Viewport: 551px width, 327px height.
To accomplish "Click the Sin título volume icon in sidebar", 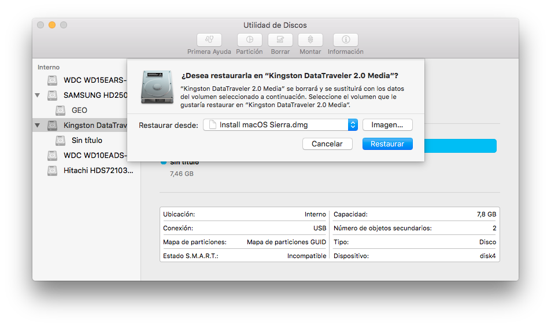I will 61,140.
